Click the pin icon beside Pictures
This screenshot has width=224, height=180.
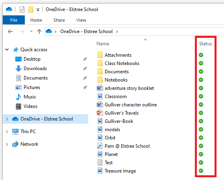tap(85, 87)
